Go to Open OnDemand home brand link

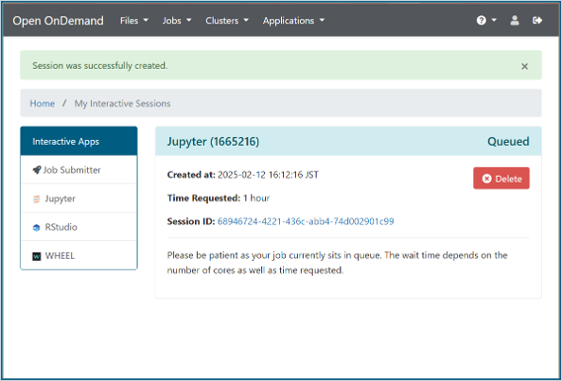pos(58,21)
